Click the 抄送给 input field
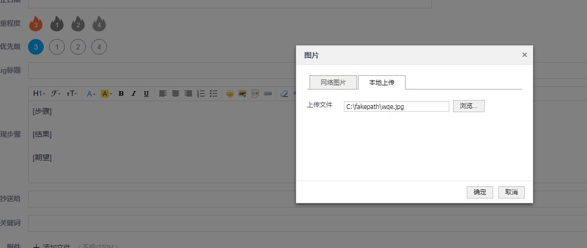This screenshot has width=587, height=248. tap(307, 199)
